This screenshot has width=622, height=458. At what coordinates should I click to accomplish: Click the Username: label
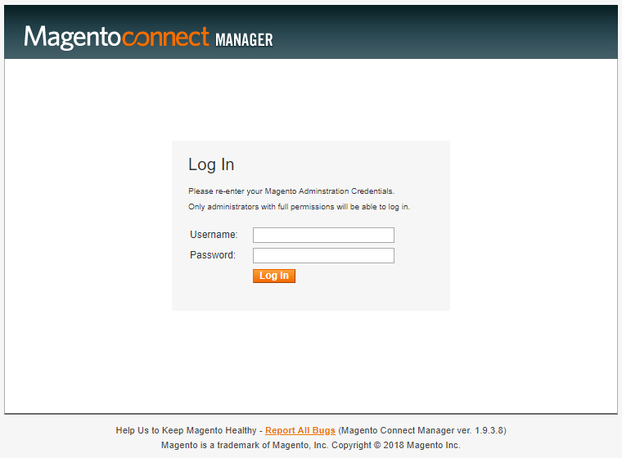click(214, 235)
